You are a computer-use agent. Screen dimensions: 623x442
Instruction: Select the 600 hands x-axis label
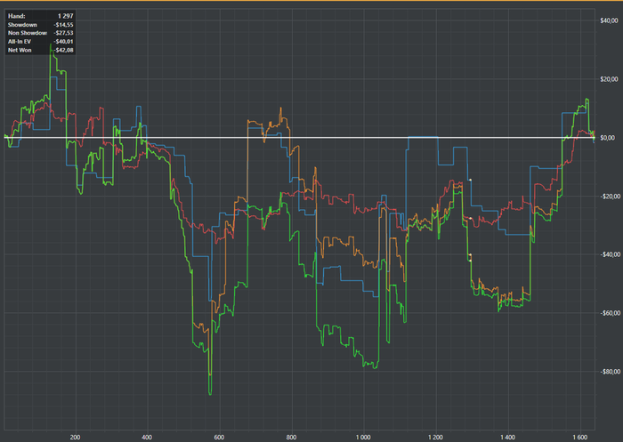(219, 438)
